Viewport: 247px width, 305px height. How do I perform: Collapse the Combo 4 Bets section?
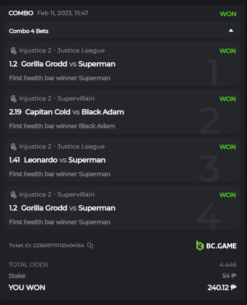click(x=231, y=30)
